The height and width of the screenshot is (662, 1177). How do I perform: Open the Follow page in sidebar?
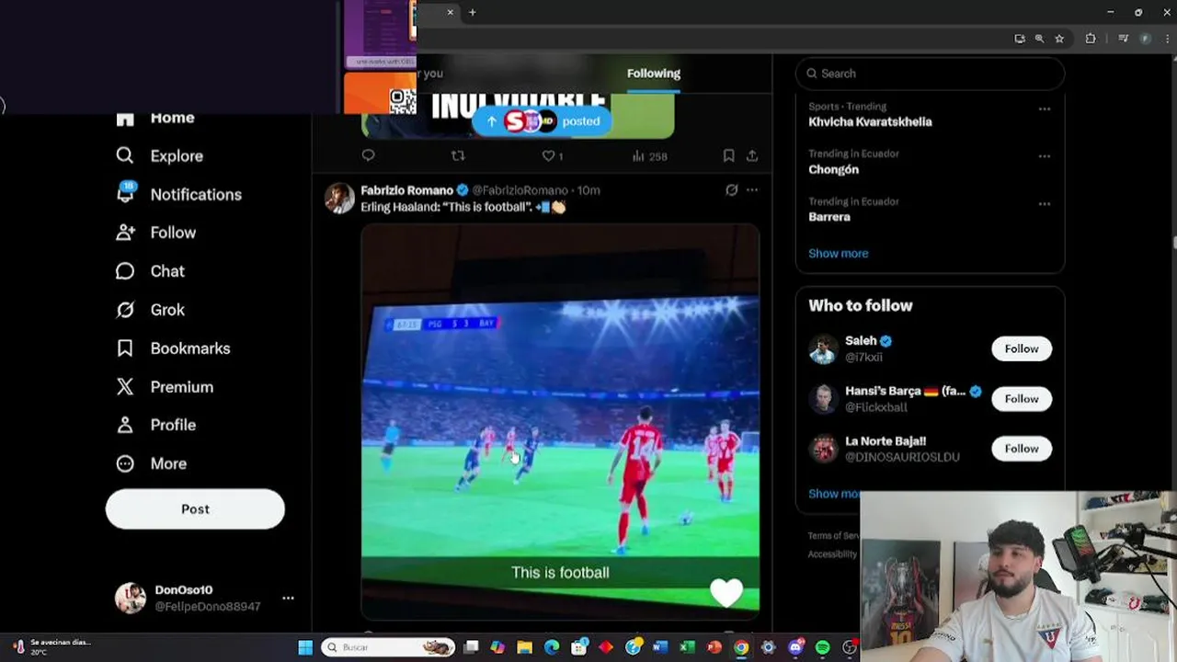[155, 233]
